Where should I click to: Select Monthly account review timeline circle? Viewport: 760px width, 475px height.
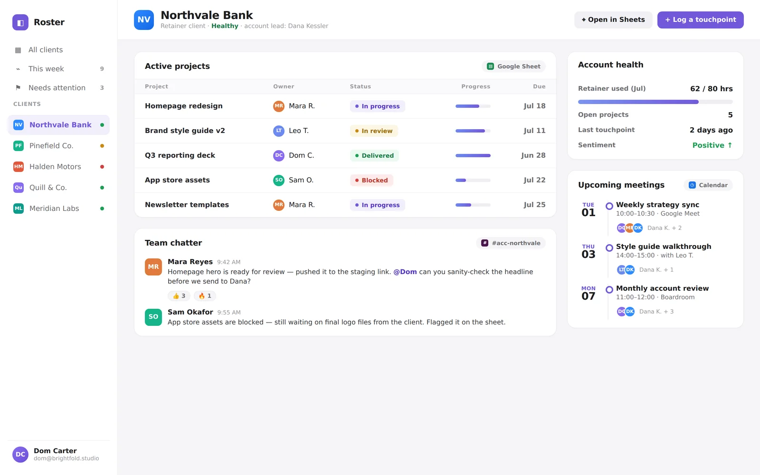click(609, 290)
